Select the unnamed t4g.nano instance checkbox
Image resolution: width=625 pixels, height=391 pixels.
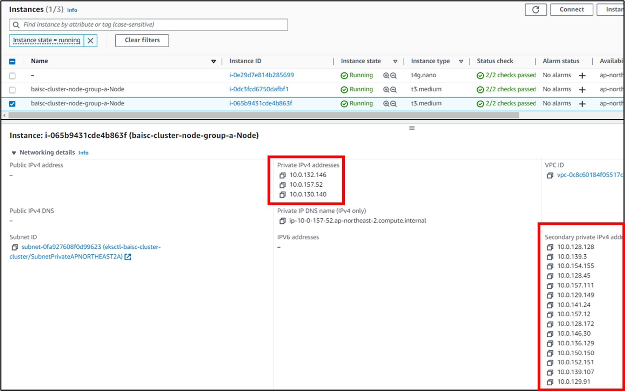[x=12, y=76]
